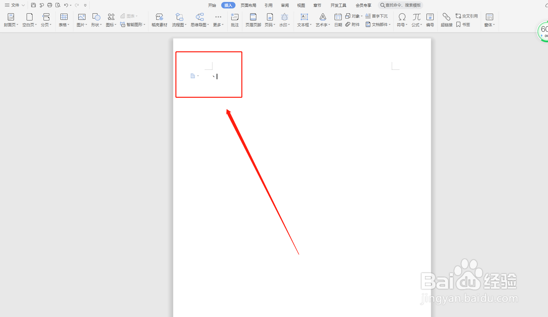This screenshot has width=548, height=317.
Task: Click the Save icon in quick access toolbar
Action: [33, 5]
